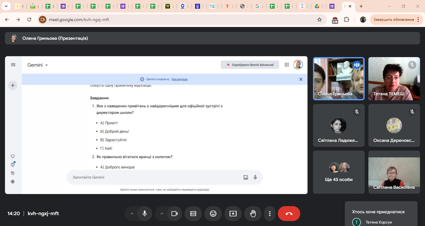Switch to the Google Drive tab
The height and width of the screenshot is (226, 425).
pos(317,6)
